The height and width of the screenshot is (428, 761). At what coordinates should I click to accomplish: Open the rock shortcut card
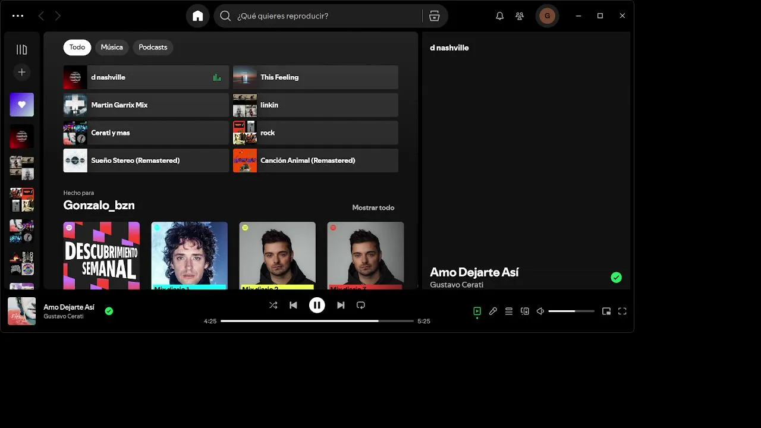coord(315,133)
